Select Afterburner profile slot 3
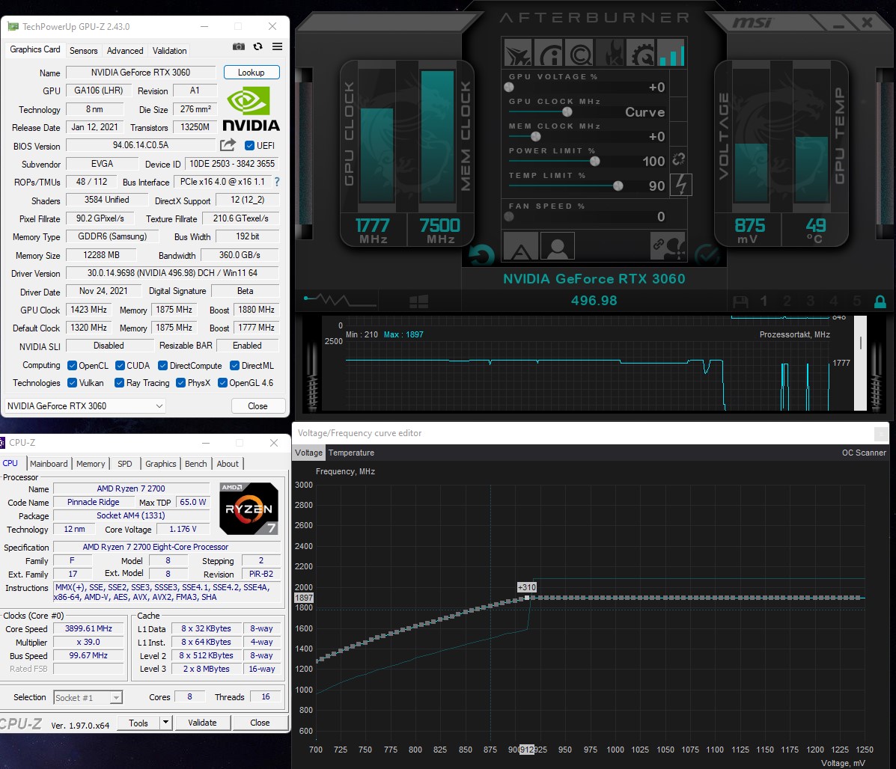This screenshot has width=896, height=769. (x=810, y=301)
